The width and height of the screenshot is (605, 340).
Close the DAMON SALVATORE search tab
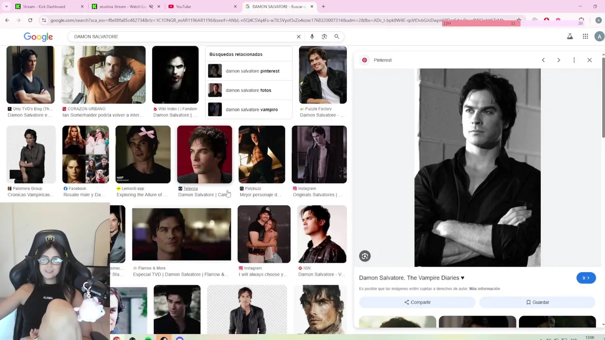pyautogui.click(x=312, y=7)
